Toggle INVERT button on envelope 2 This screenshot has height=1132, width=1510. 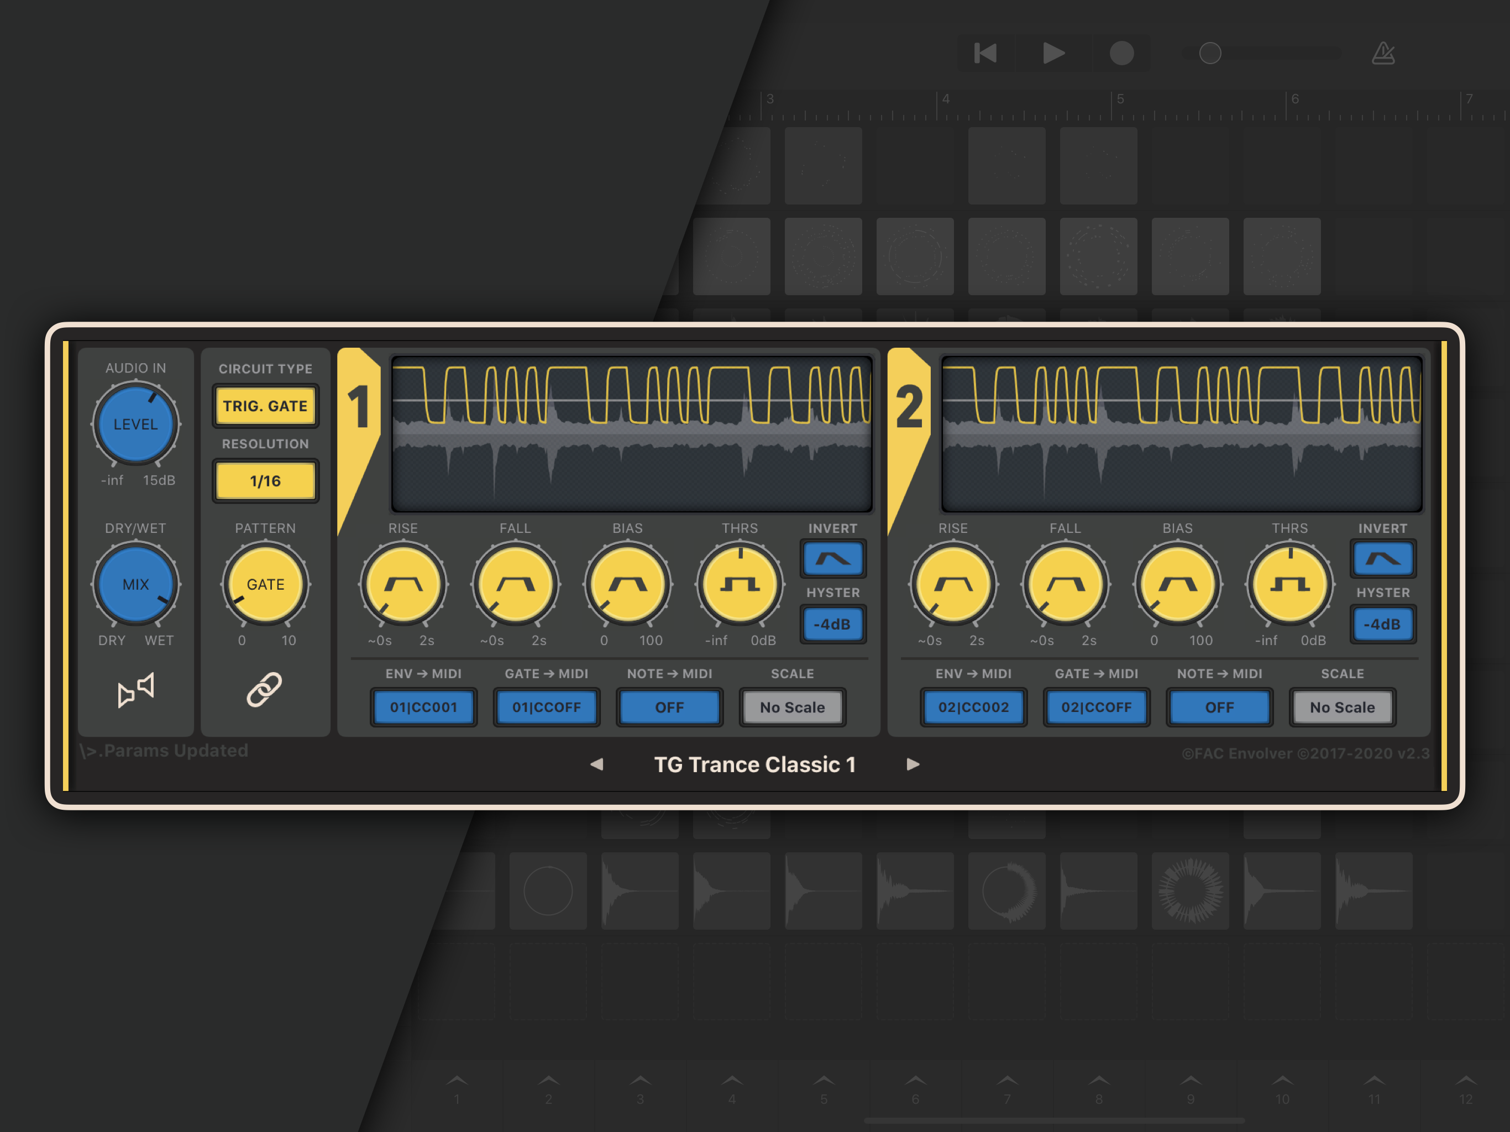coord(1382,559)
